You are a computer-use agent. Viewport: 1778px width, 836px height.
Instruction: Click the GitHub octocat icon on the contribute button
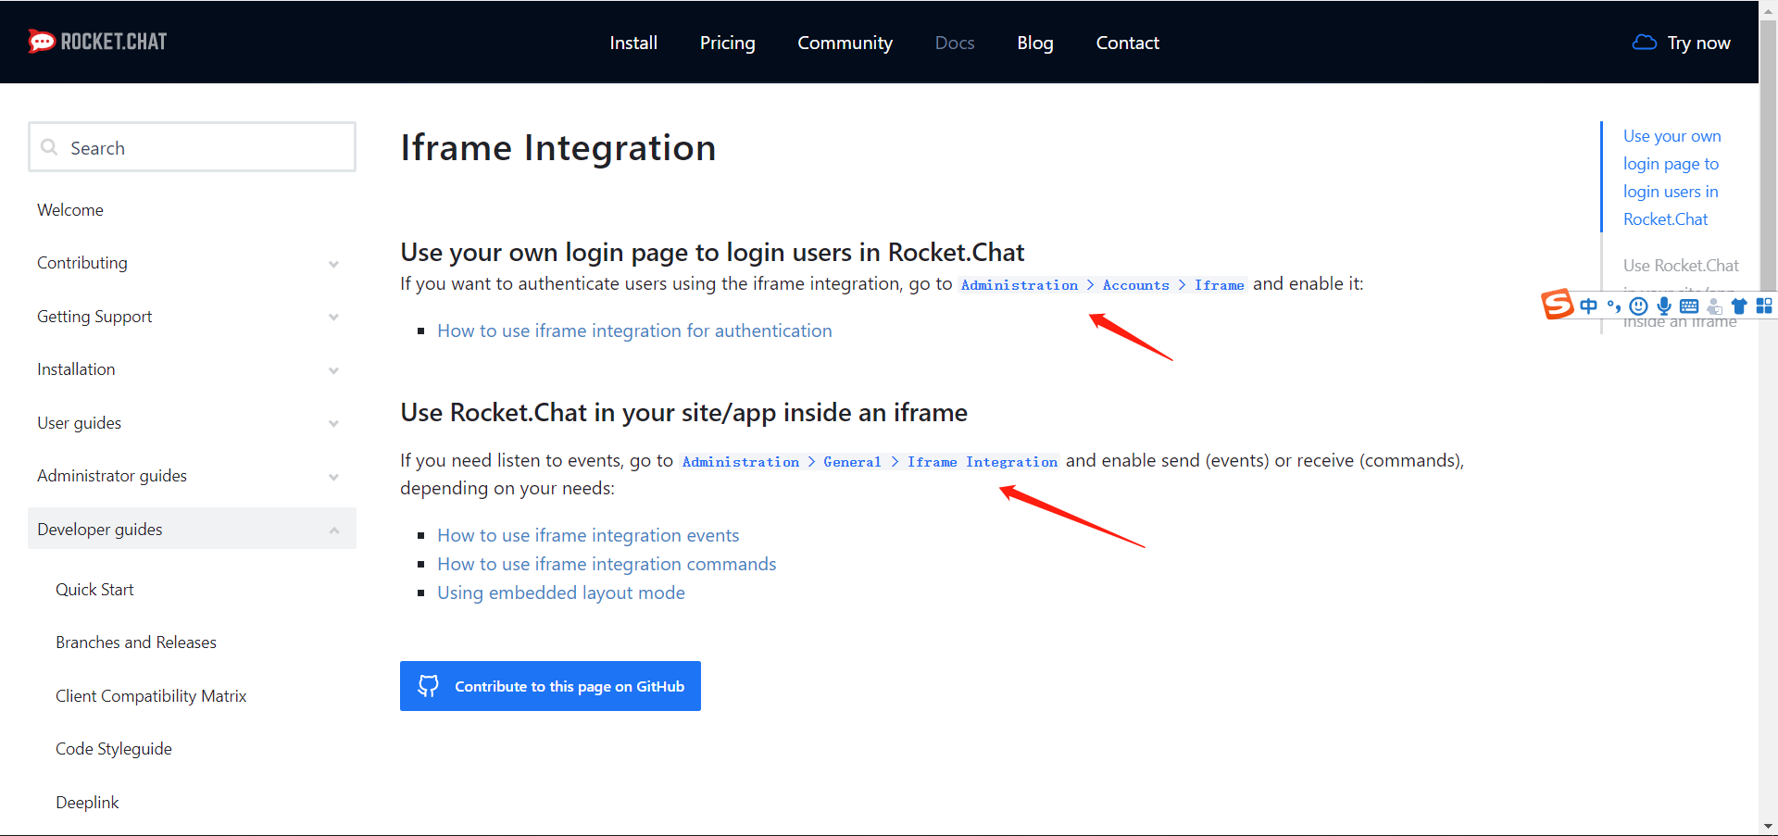(x=428, y=686)
